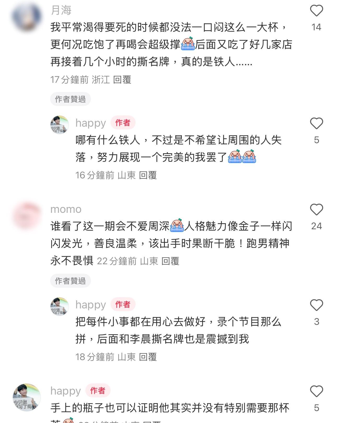Image resolution: width=337 pixels, height=423 pixels.
Task: Reply to happy's 16 分鐘前 comment
Action: (148, 175)
